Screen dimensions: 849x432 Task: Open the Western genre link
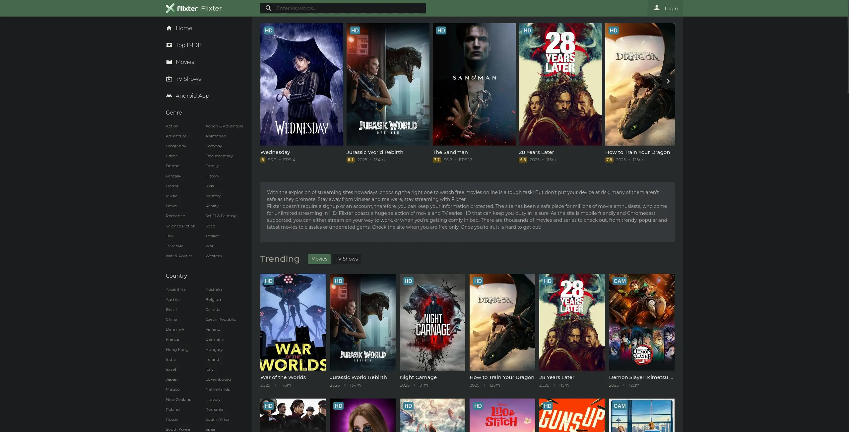point(214,256)
